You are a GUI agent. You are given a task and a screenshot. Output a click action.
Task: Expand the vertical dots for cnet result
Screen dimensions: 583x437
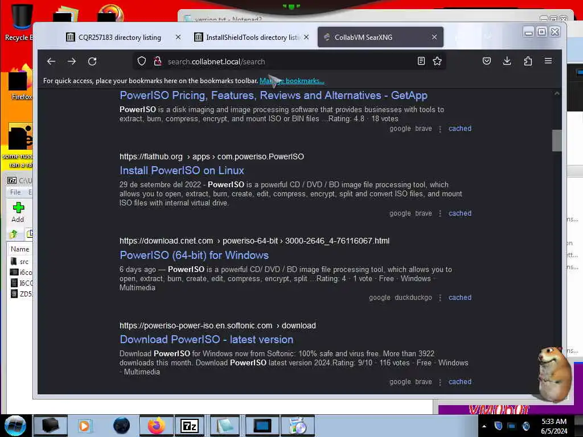(x=440, y=298)
